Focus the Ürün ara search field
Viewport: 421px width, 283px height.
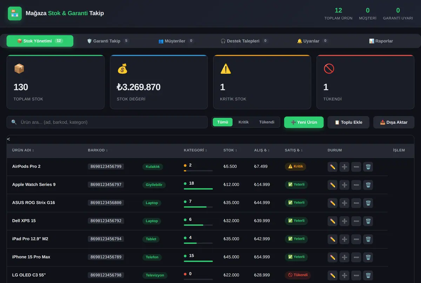pyautogui.click(x=107, y=122)
